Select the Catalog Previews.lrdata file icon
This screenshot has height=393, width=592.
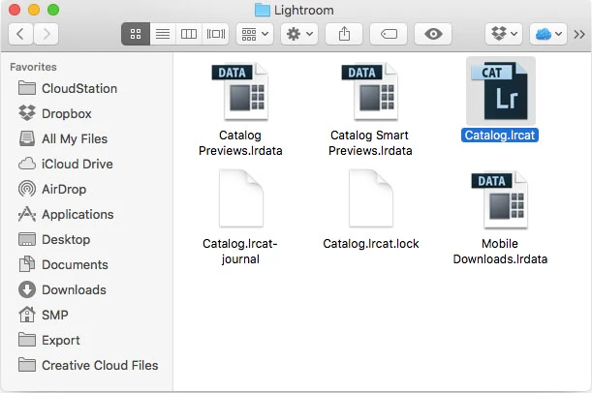click(x=239, y=92)
